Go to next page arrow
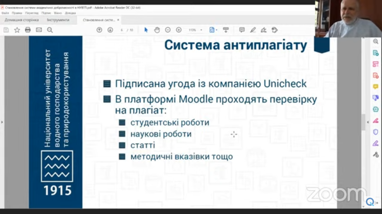Image resolution: width=382 pixels, height=214 pixels. (110, 30)
